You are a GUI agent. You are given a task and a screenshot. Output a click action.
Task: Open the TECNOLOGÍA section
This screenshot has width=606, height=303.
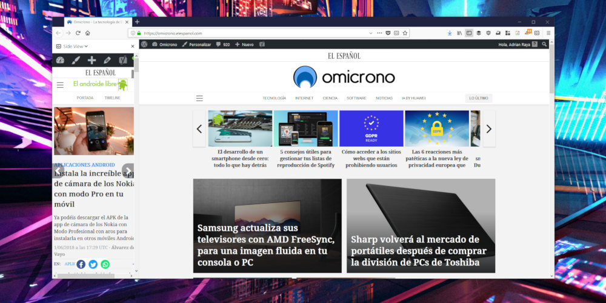[275, 98]
